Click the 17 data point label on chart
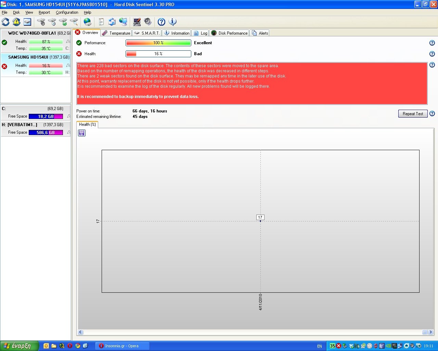The width and height of the screenshot is (438, 351). click(260, 217)
